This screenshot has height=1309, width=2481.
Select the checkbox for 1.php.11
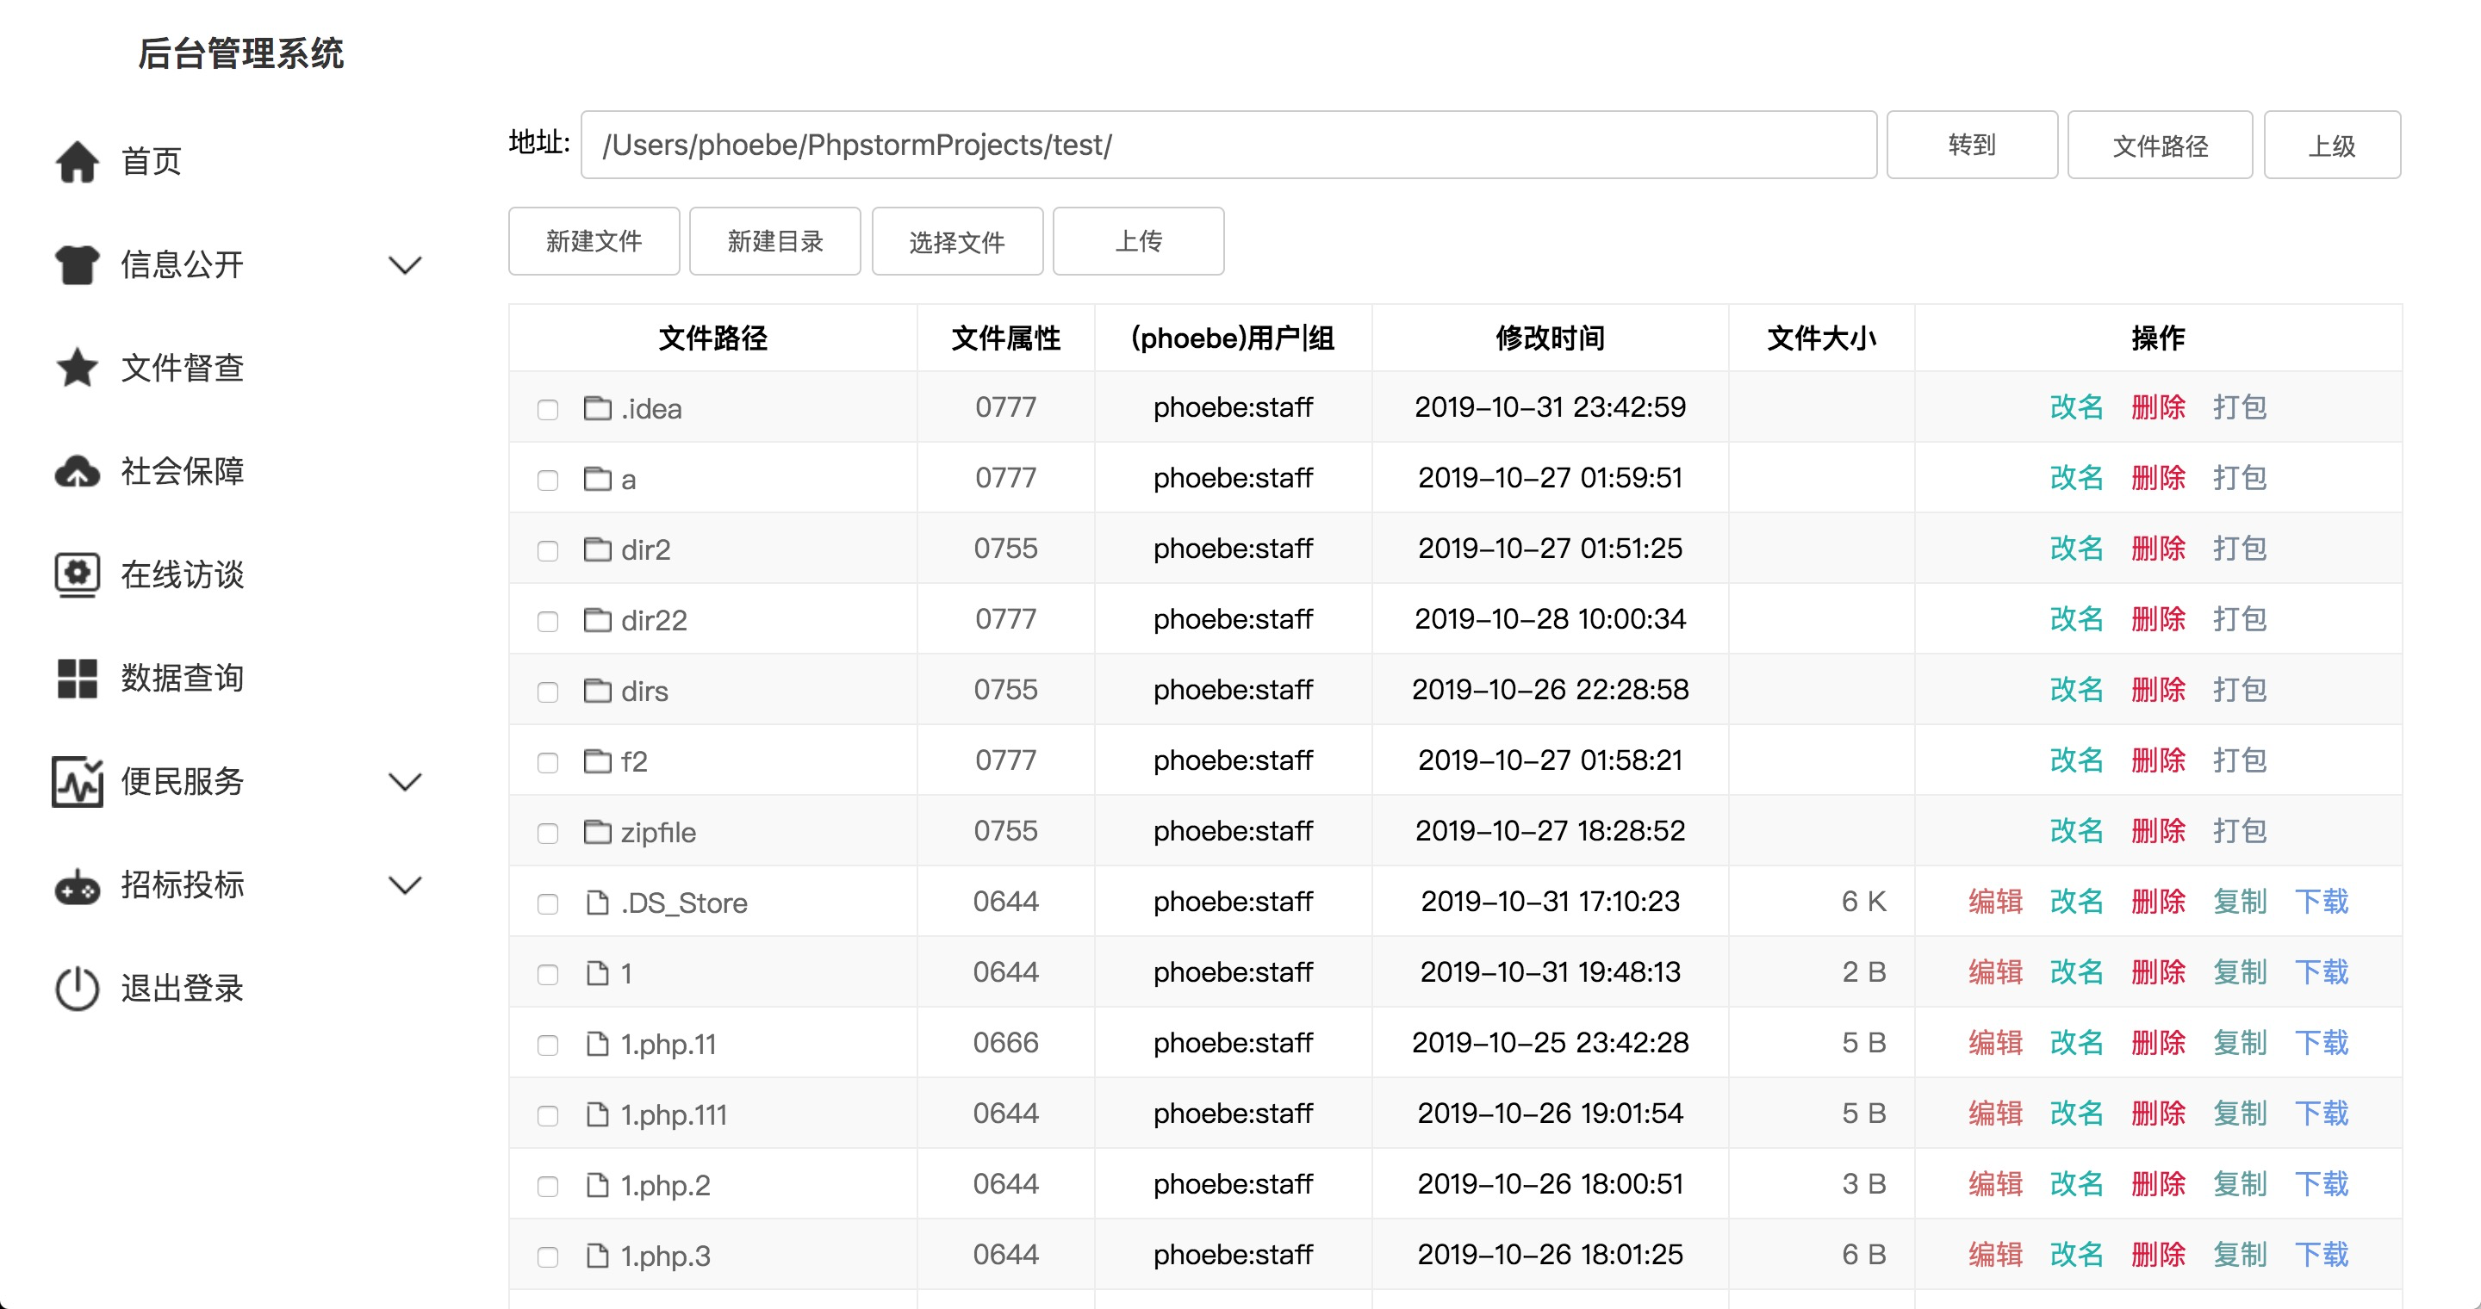point(548,1045)
